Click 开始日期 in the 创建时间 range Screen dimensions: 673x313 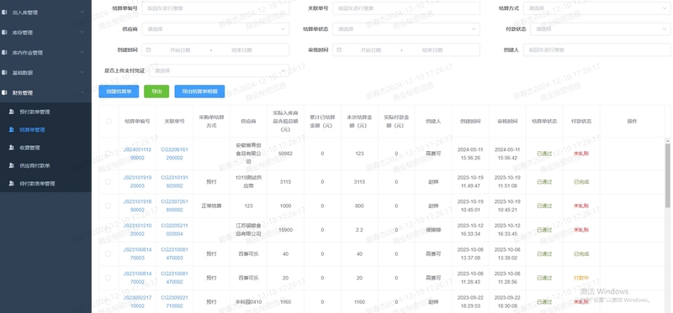180,50
